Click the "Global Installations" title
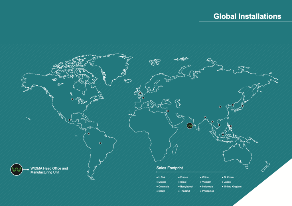The height and width of the screenshot is (206, 292). [x=247, y=16]
